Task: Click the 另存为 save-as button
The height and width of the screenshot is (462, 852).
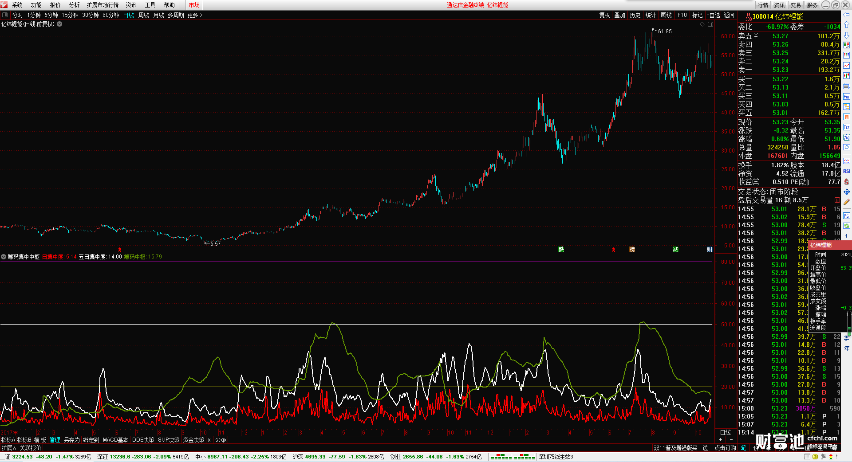Action: [x=72, y=440]
